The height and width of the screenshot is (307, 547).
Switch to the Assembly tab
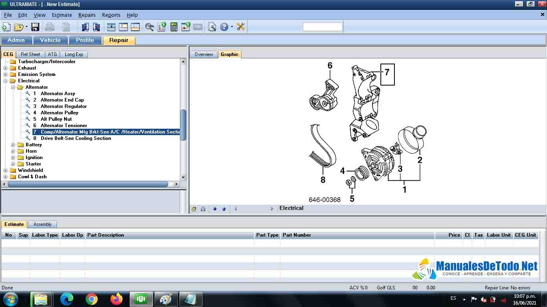click(42, 224)
